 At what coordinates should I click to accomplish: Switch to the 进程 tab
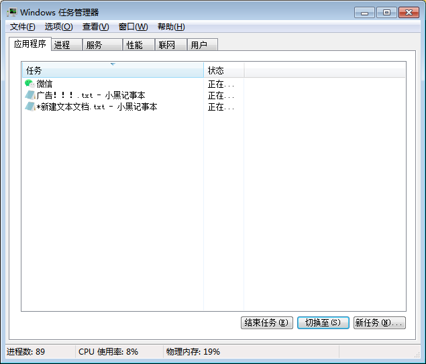point(66,45)
